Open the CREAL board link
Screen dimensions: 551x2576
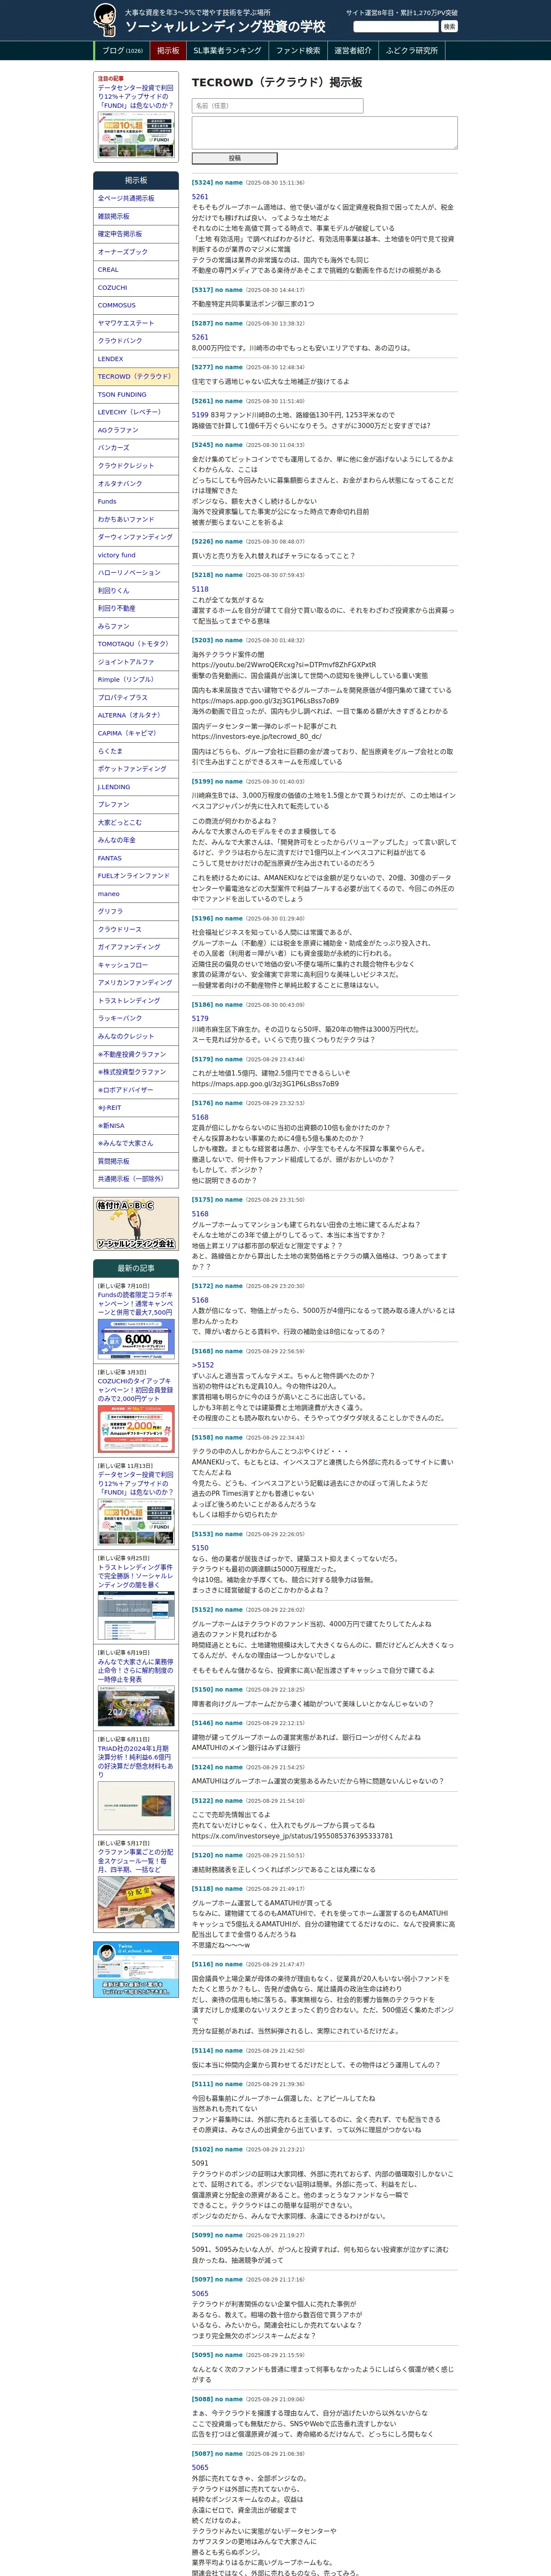point(136,270)
